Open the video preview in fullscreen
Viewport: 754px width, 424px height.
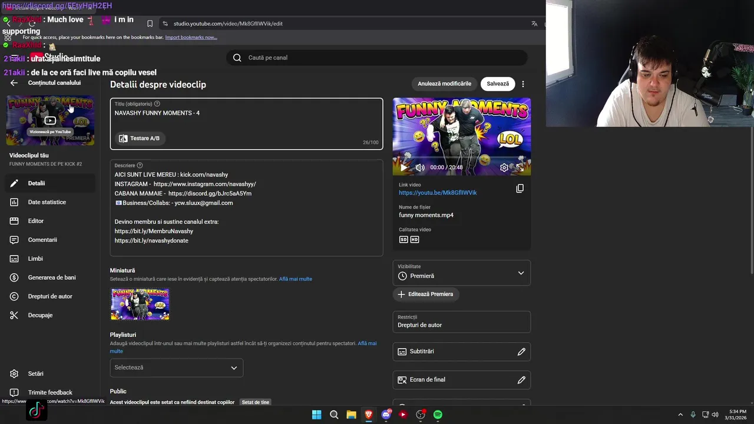point(520,167)
